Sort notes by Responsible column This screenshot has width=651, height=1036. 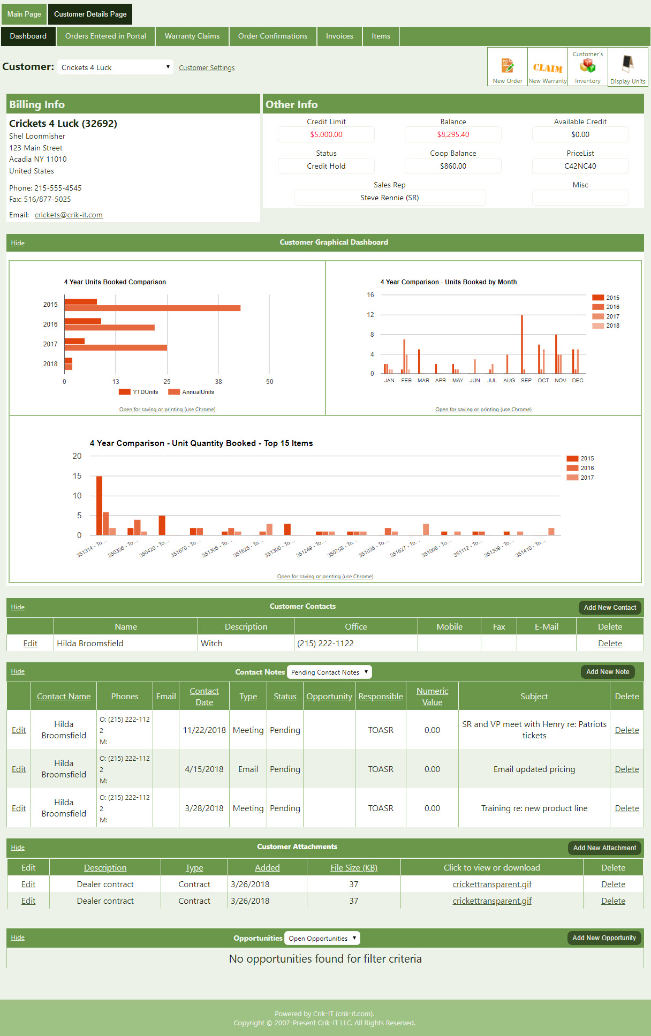[x=381, y=696]
